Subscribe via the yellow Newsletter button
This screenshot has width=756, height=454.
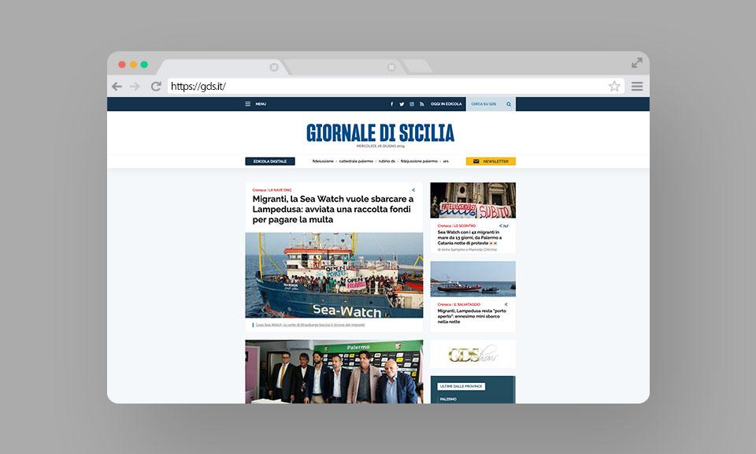pyautogui.click(x=491, y=161)
